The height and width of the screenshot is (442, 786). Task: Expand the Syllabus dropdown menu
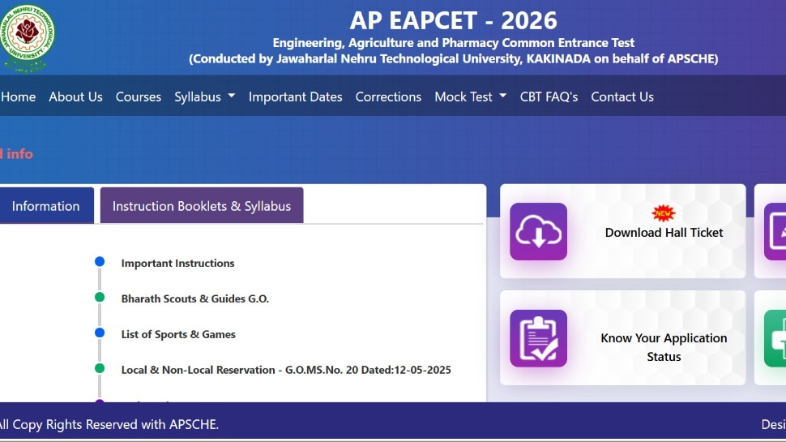coord(204,97)
